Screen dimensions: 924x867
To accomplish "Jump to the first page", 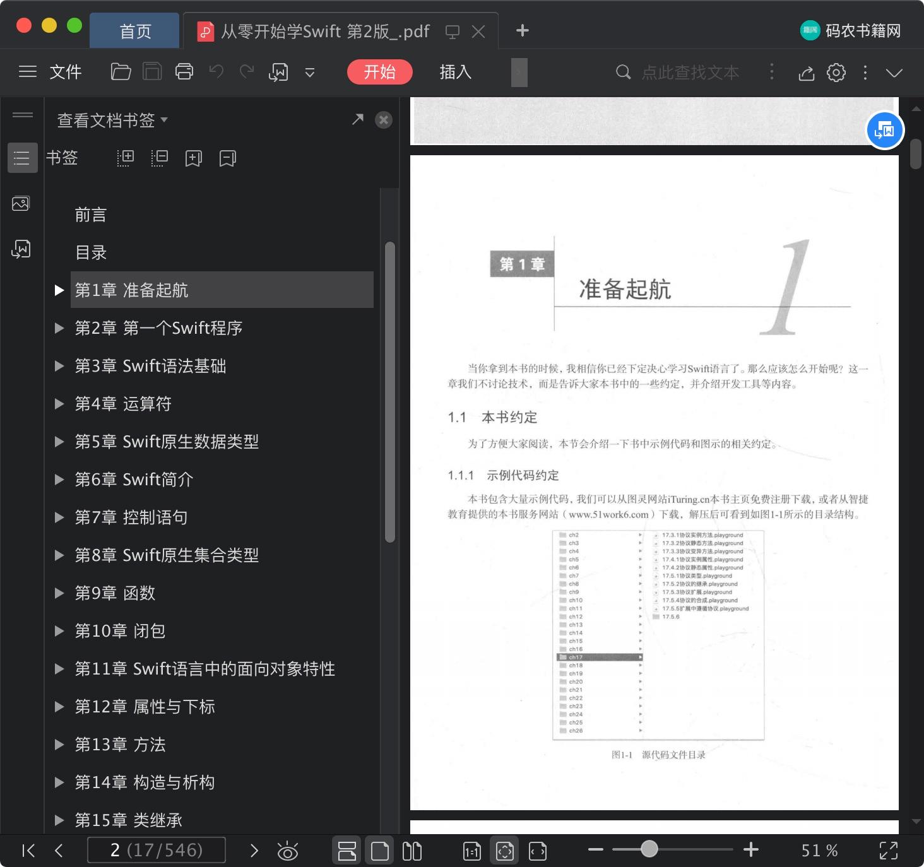I will coord(28,851).
